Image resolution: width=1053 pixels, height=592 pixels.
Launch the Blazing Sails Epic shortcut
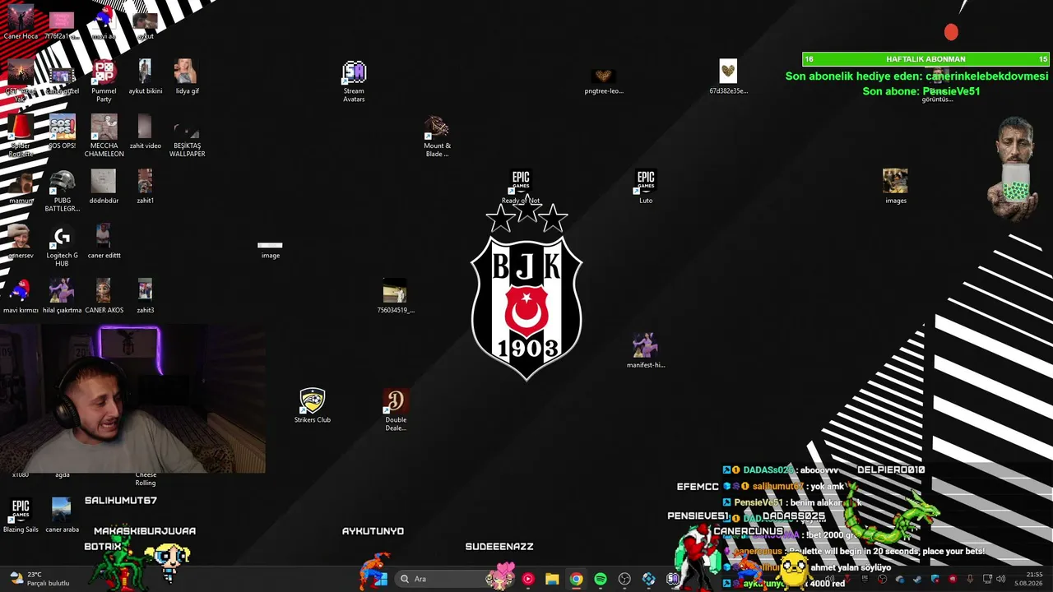click(21, 516)
